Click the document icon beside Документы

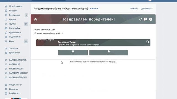click(x=6, y=53)
